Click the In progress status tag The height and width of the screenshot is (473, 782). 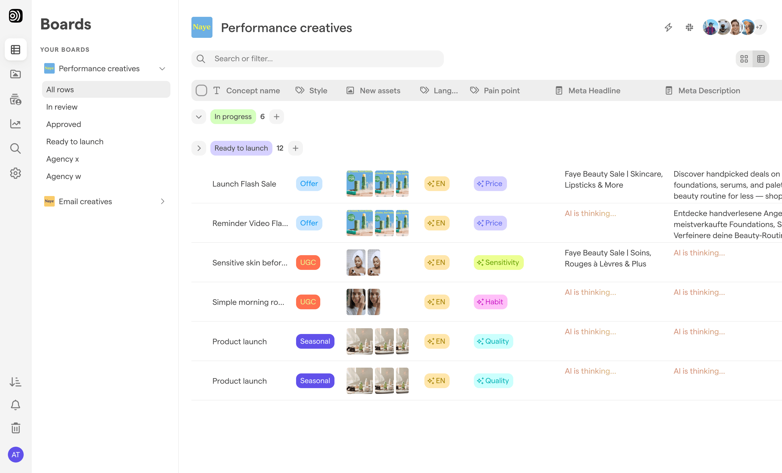click(233, 117)
